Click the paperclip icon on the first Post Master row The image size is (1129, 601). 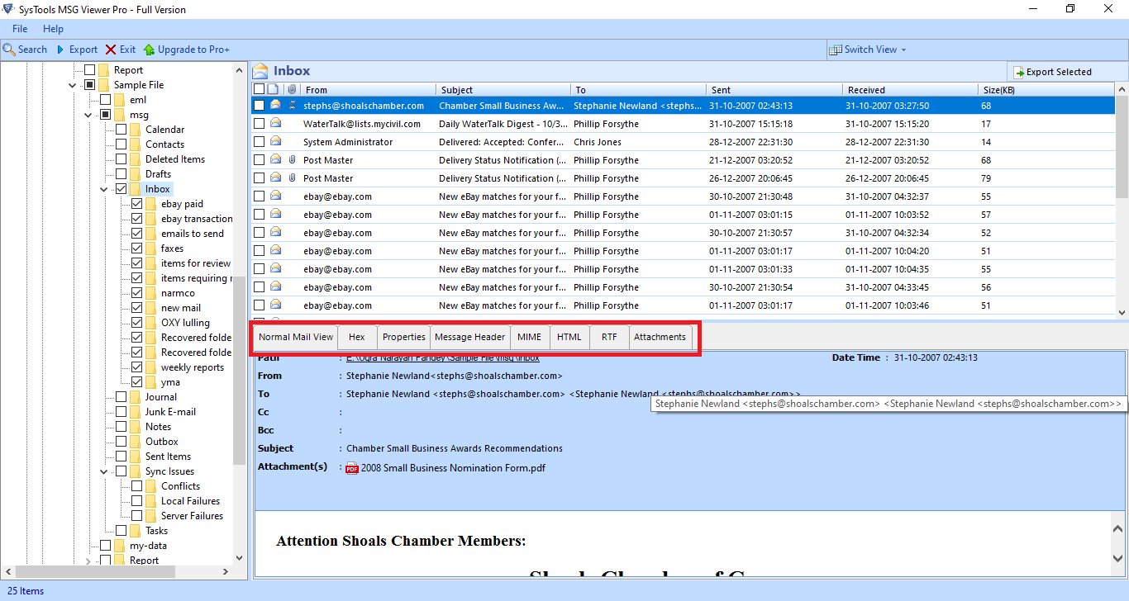(292, 160)
